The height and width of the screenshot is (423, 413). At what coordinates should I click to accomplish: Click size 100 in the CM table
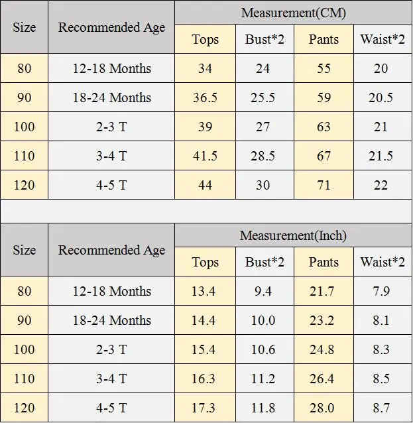25,127
